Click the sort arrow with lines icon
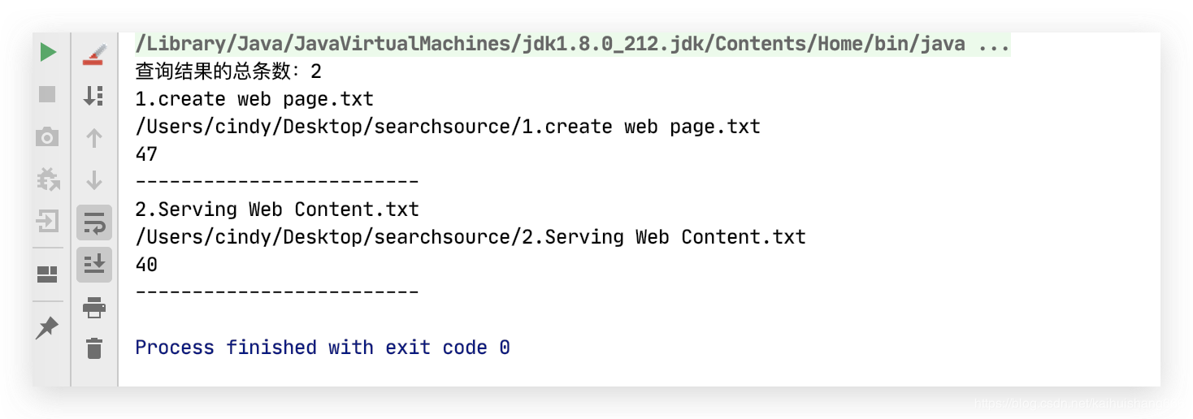Screen dimensions: 1193x419 (x=94, y=96)
